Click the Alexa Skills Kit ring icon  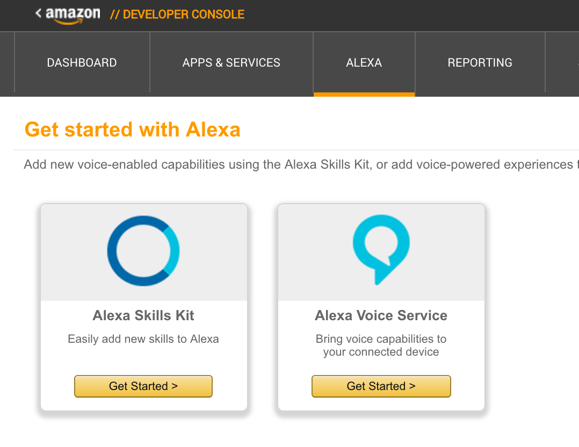click(143, 251)
